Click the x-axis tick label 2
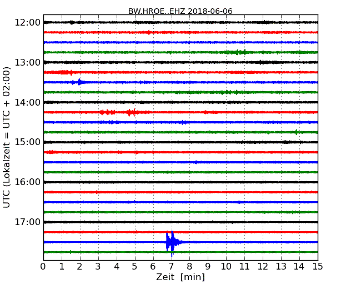The height and width of the screenshot is (289, 361). click(79, 267)
